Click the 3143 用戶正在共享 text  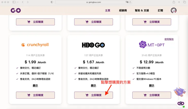pyautogui.click(x=152, y=55)
